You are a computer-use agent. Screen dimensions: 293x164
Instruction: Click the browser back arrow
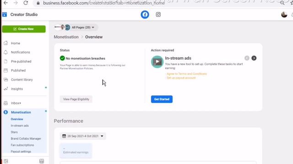[x=5, y=3]
